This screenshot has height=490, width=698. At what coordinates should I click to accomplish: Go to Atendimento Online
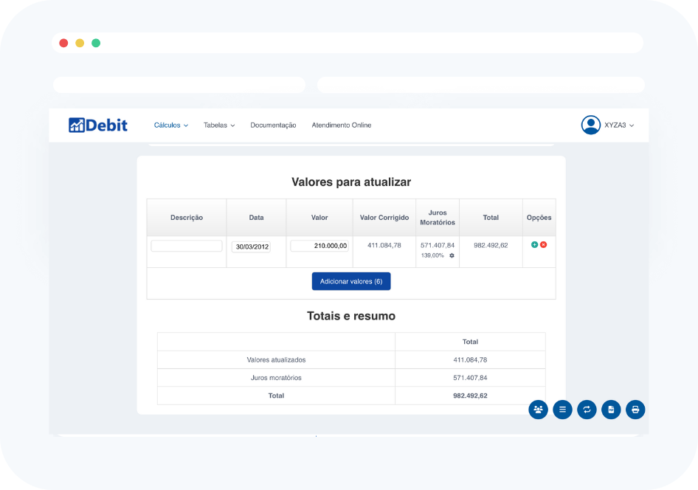pos(342,125)
